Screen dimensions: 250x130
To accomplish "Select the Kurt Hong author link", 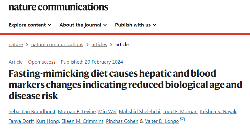I will pos(47,121).
